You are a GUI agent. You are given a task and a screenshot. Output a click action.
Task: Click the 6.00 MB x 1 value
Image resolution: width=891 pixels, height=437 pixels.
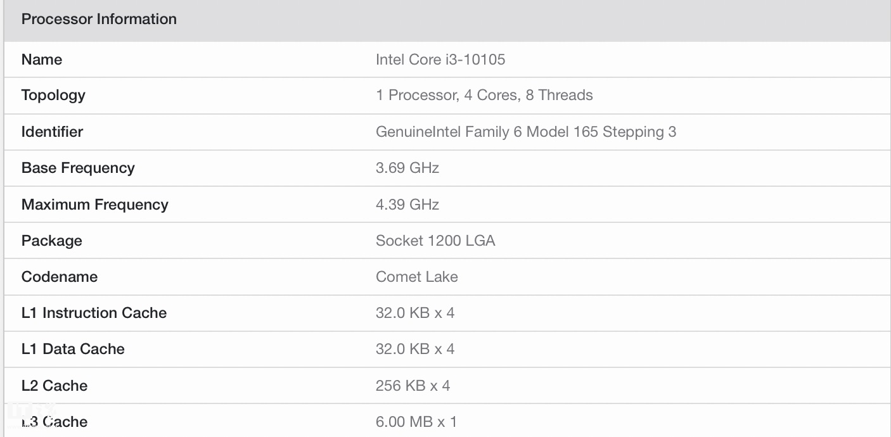click(x=416, y=422)
